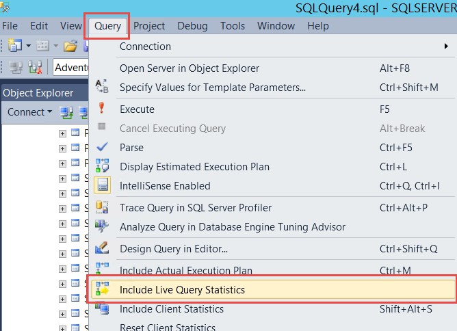Open the Help menu
Image resolution: width=457 pixels, height=331 pixels.
[x=318, y=26]
